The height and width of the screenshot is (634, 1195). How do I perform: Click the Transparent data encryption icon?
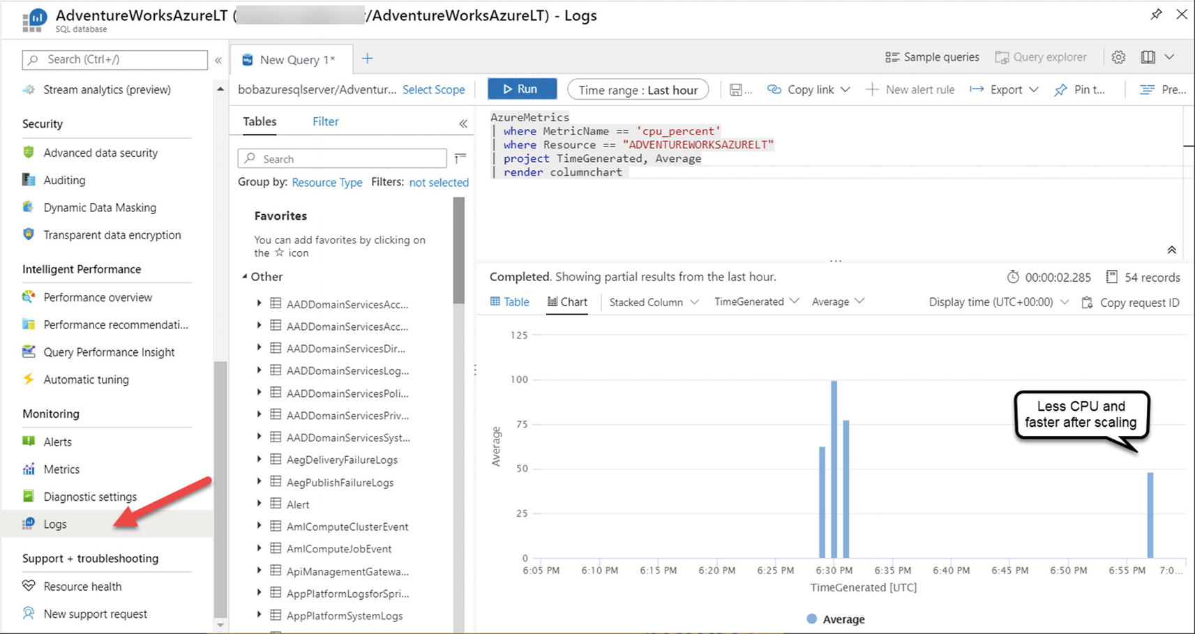[29, 234]
